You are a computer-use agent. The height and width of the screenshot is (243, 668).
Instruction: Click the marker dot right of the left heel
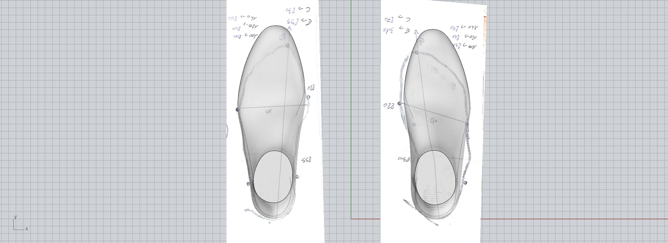pos(297,177)
